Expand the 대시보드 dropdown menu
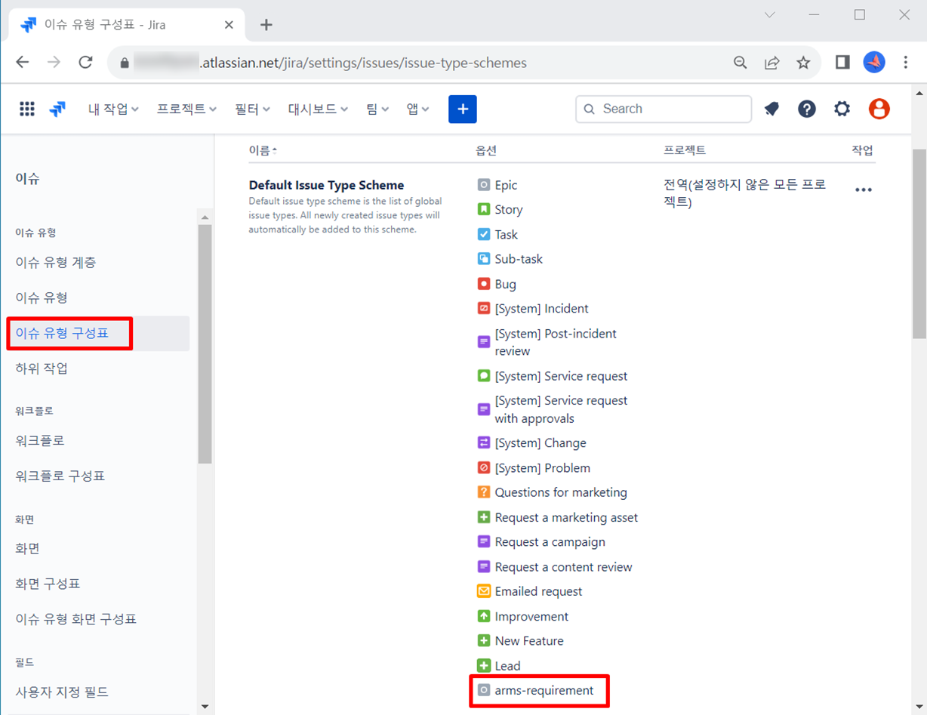 (318, 109)
